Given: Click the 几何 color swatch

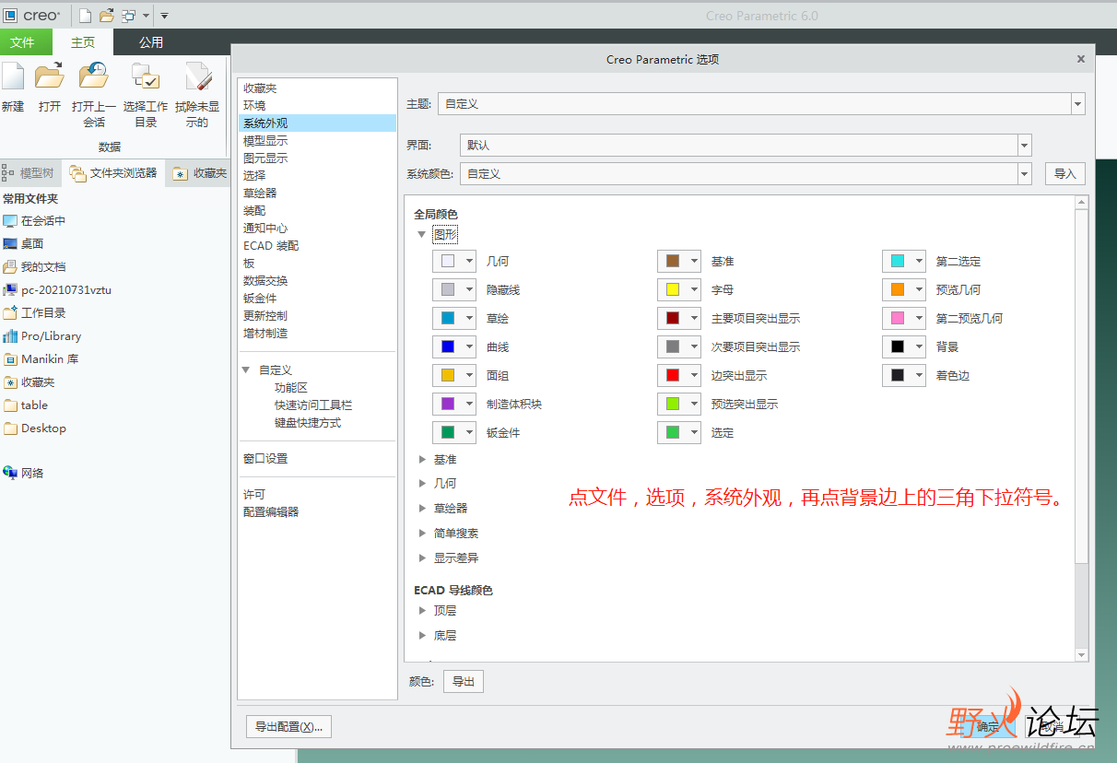Looking at the screenshot, I should pos(448,262).
